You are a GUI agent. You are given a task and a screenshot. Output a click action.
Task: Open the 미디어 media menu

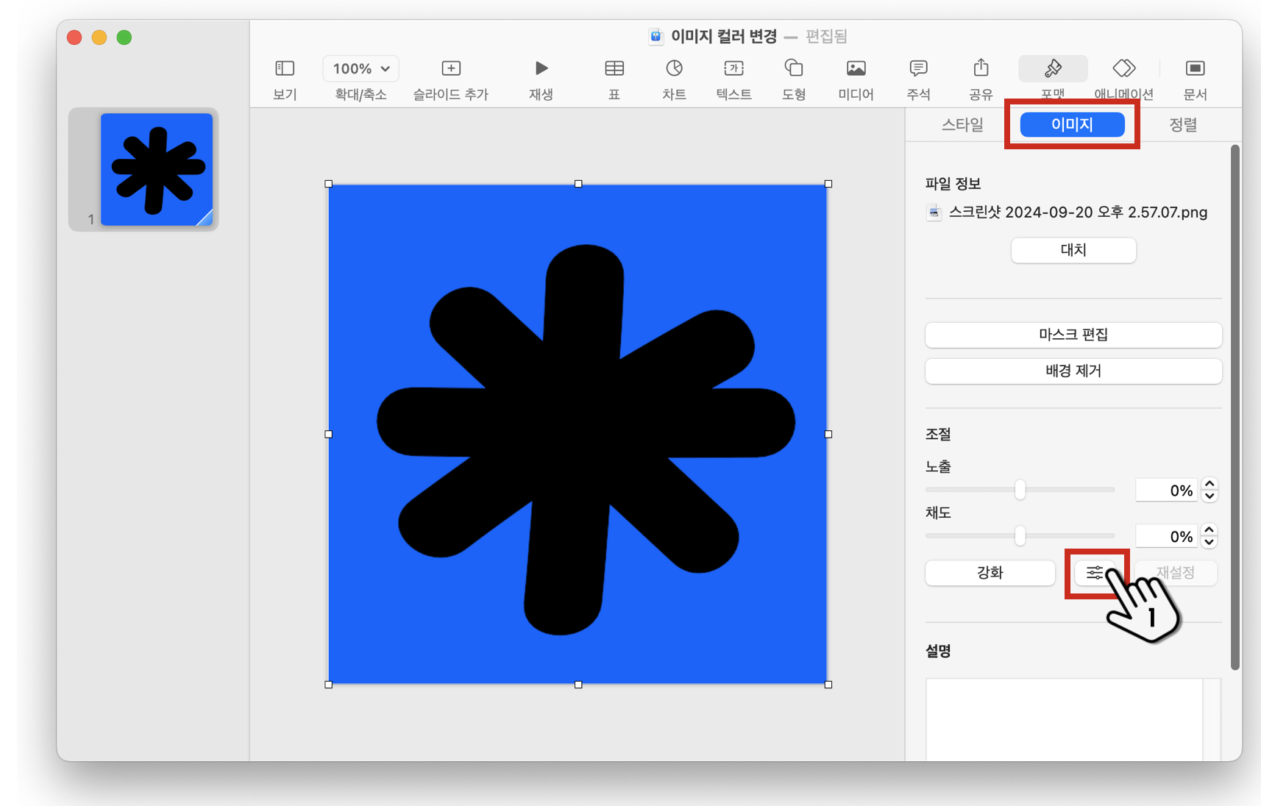tap(856, 68)
